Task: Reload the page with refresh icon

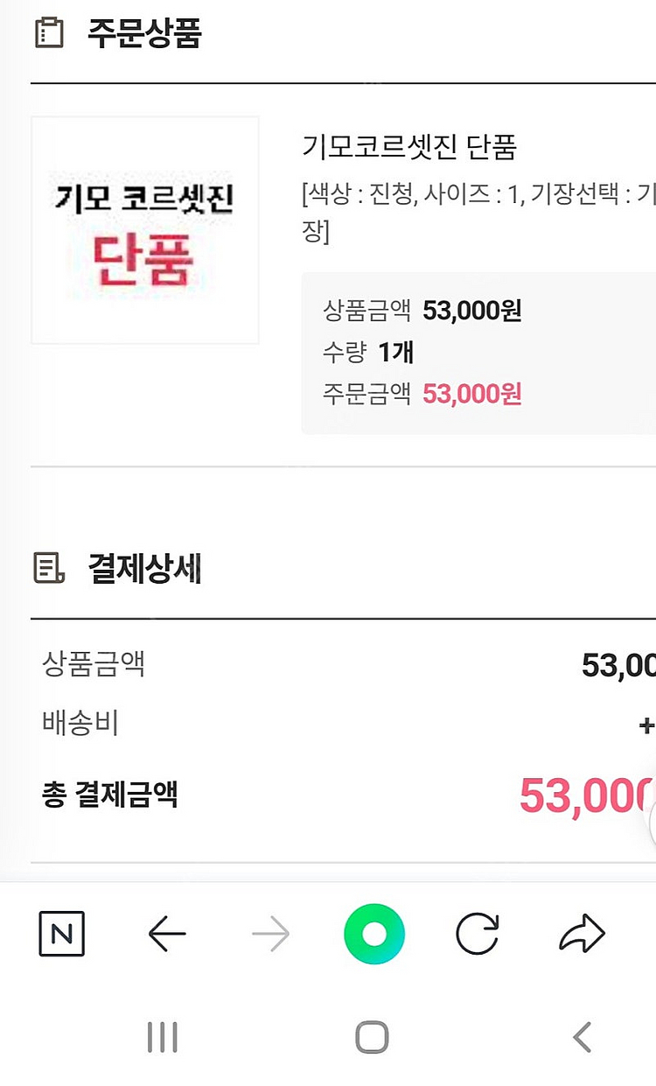Action: [x=478, y=935]
